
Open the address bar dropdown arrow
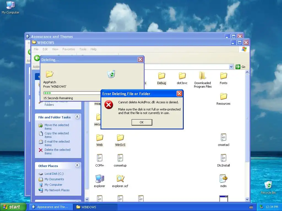(231, 67)
